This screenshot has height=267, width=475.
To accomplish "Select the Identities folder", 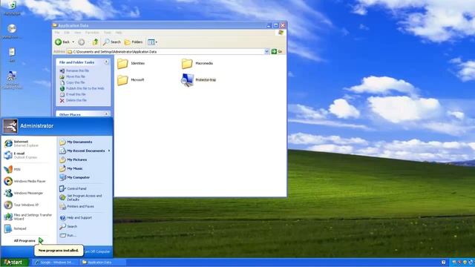I will coord(131,64).
